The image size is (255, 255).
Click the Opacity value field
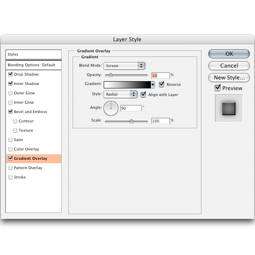pyautogui.click(x=161, y=75)
